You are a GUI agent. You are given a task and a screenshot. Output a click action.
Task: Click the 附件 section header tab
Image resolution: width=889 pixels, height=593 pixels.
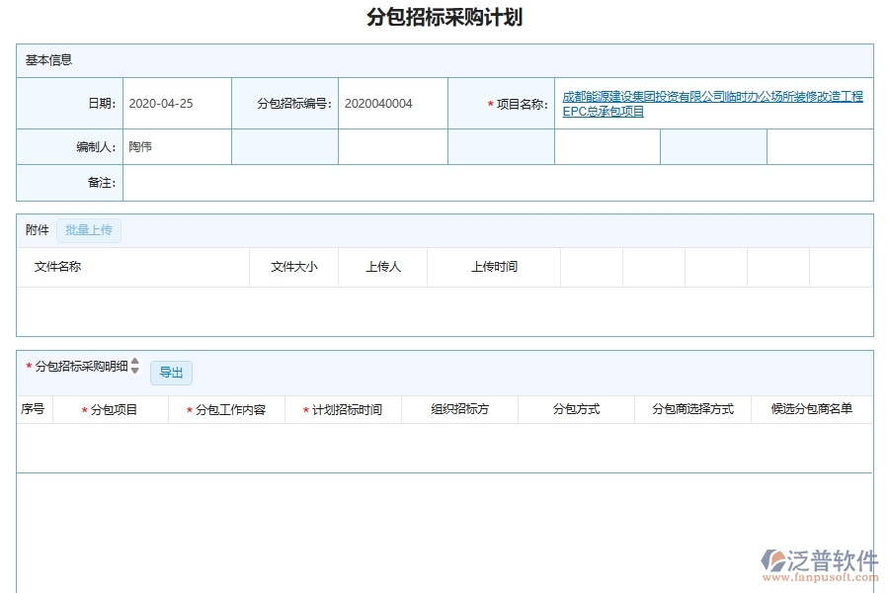(x=35, y=229)
